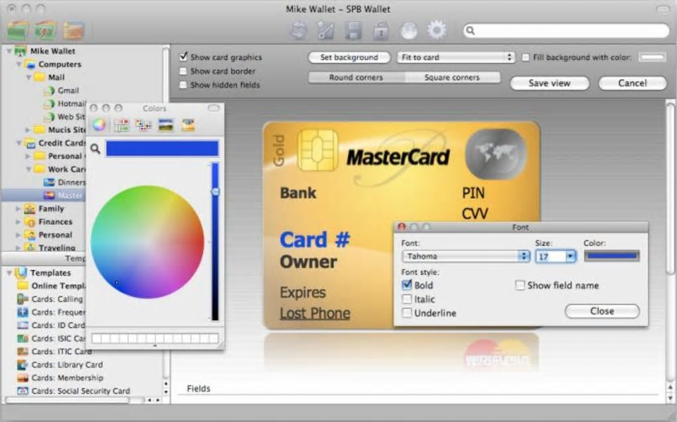Click the chip graphic on the card
The height and width of the screenshot is (422, 677).
[318, 150]
